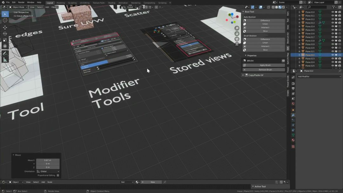Open the Render properties tab icon
This screenshot has width=343, height=193.
[x=293, y=83]
